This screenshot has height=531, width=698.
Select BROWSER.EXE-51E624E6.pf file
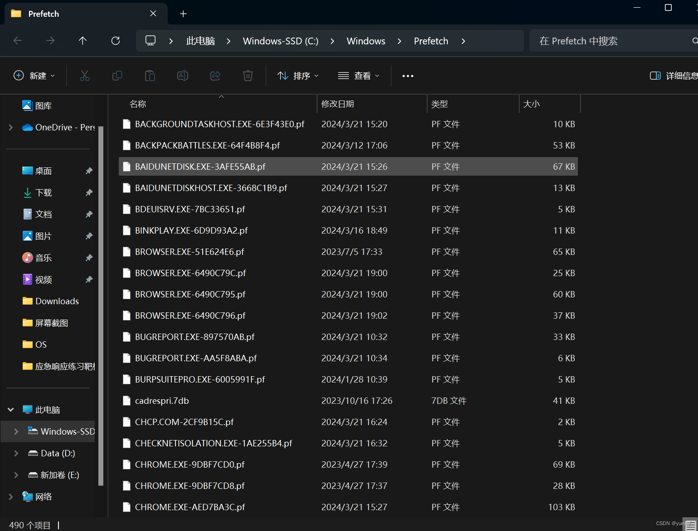[x=348, y=252]
